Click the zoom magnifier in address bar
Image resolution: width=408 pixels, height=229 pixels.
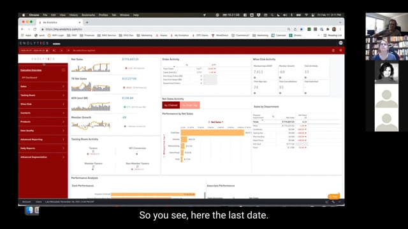point(289,29)
